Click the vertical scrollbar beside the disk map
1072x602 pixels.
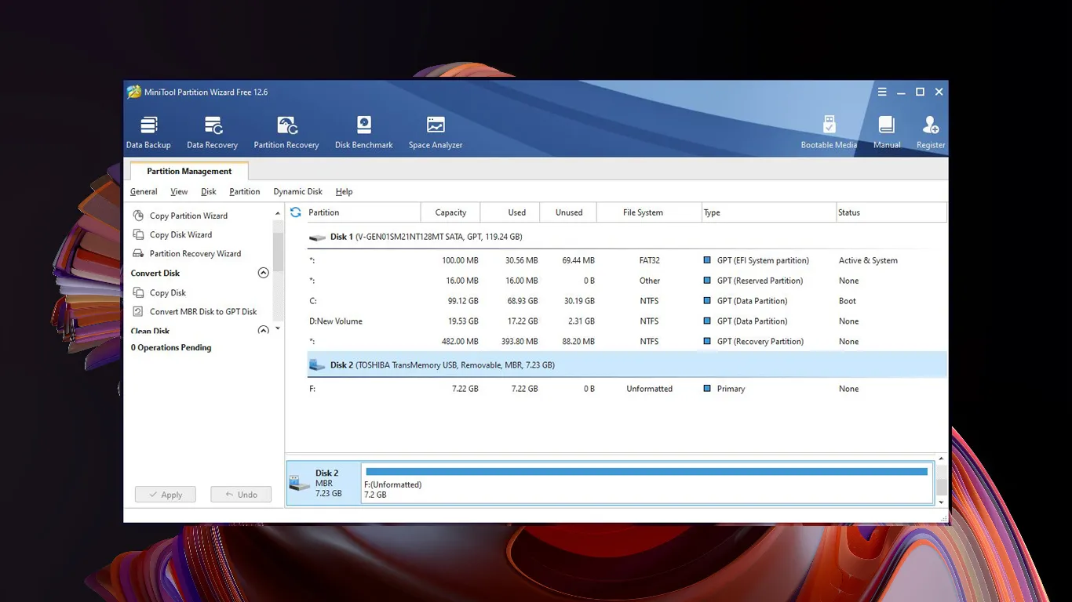click(x=940, y=481)
